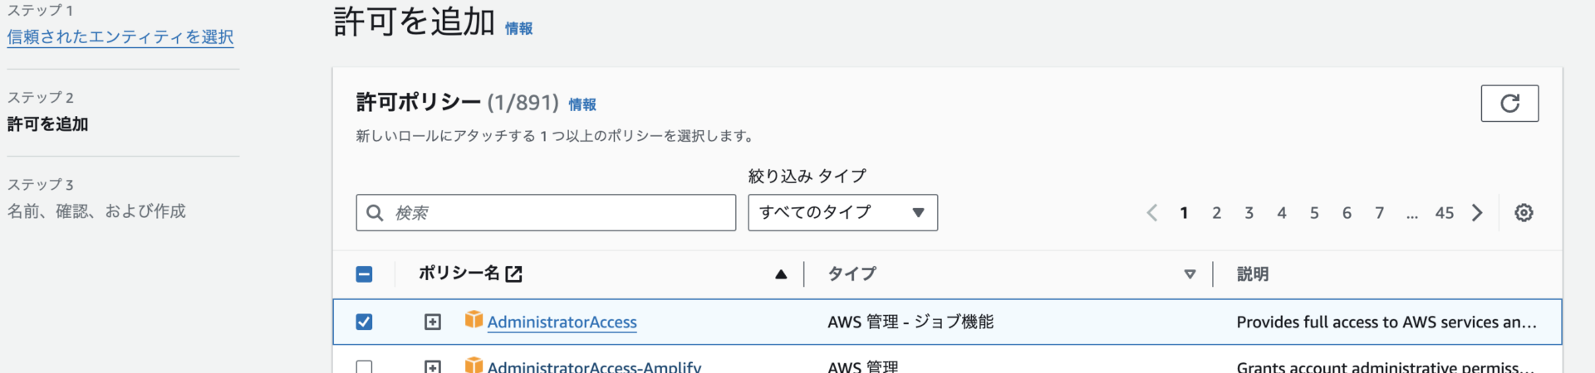Screen dimensions: 1595x373
Task: Select page 3 in pagination
Action: 1249,213
